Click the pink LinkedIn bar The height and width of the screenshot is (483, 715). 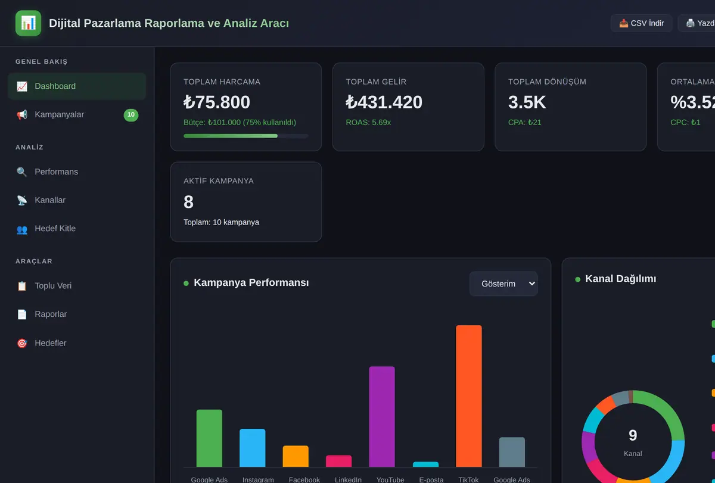[x=339, y=461]
